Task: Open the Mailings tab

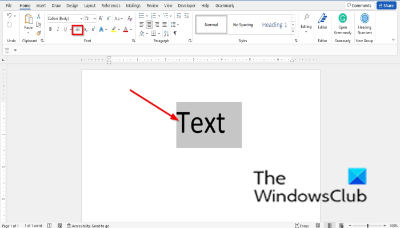Action: (132, 5)
